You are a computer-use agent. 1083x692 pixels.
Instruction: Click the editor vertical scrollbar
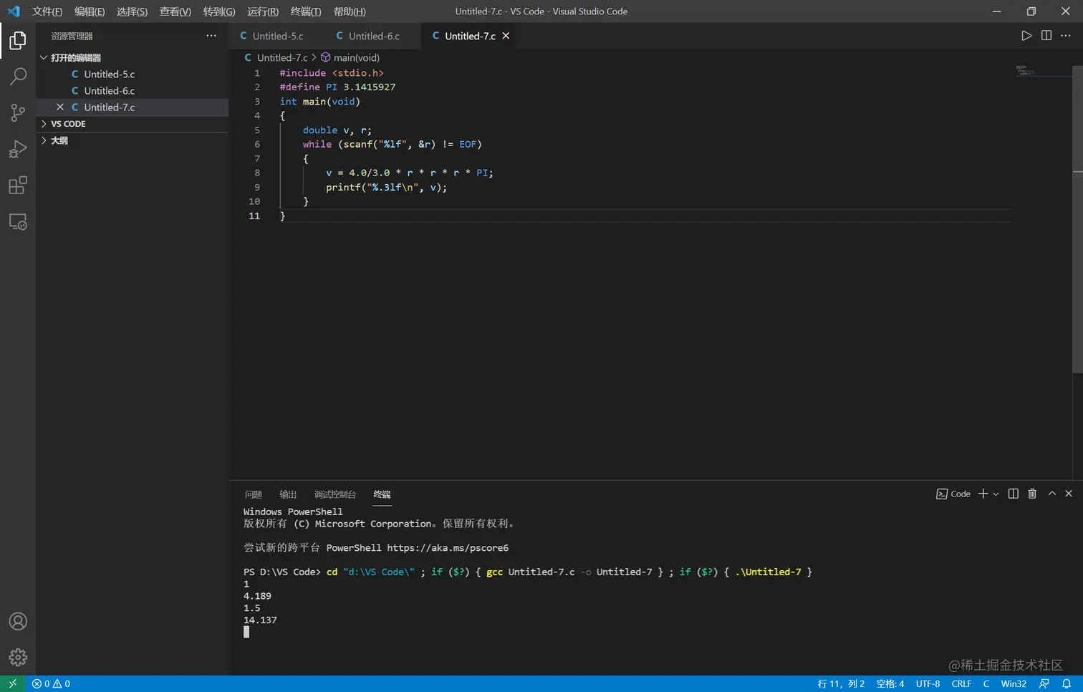click(1077, 219)
